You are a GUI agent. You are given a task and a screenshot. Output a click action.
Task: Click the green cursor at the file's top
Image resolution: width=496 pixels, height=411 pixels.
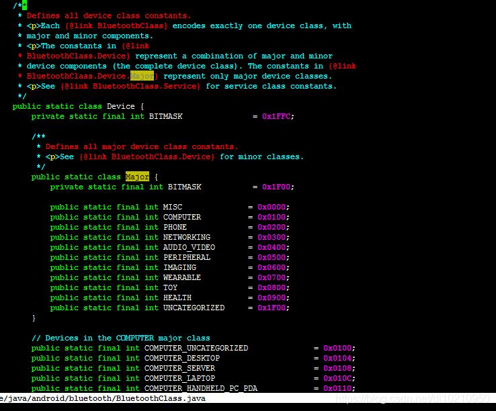[24, 5]
